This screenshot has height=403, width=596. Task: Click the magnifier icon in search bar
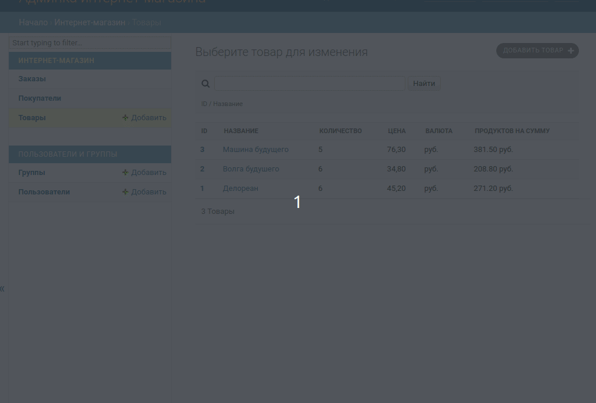point(205,83)
